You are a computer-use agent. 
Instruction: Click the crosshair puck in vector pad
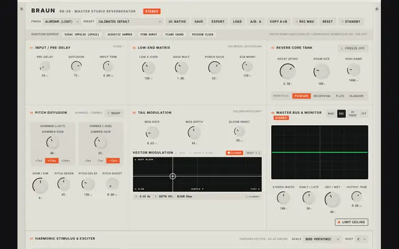(173, 176)
